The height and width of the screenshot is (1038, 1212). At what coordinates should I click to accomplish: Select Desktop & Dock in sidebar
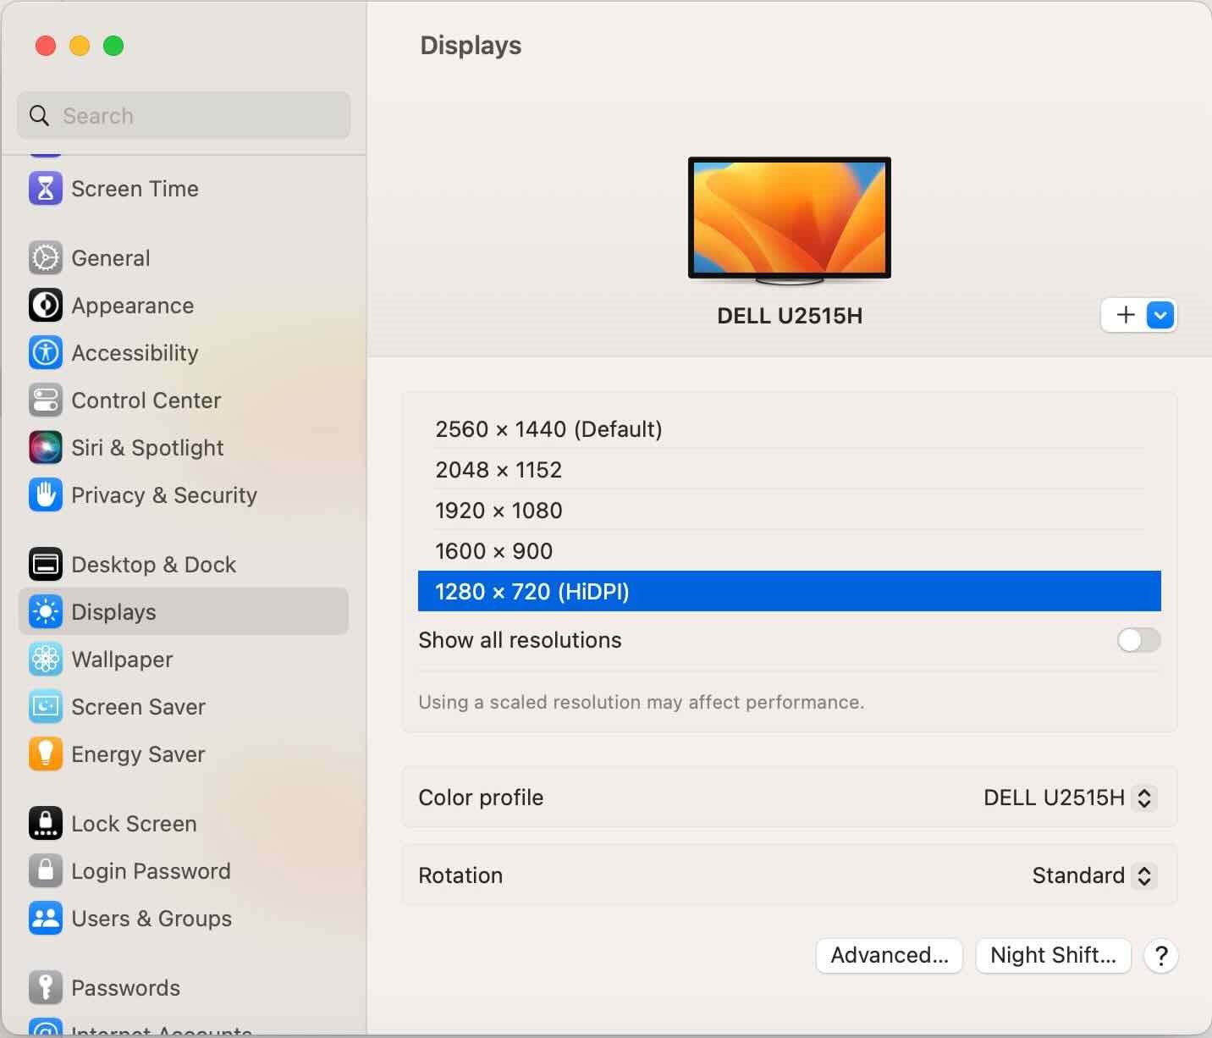(x=153, y=565)
